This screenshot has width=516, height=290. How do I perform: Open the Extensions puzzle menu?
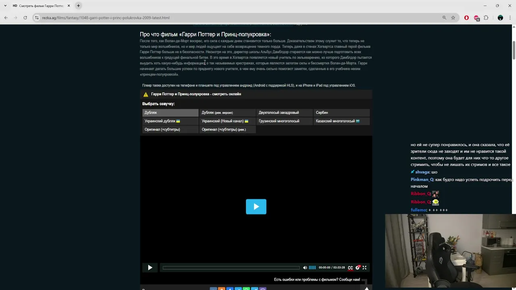click(x=486, y=18)
